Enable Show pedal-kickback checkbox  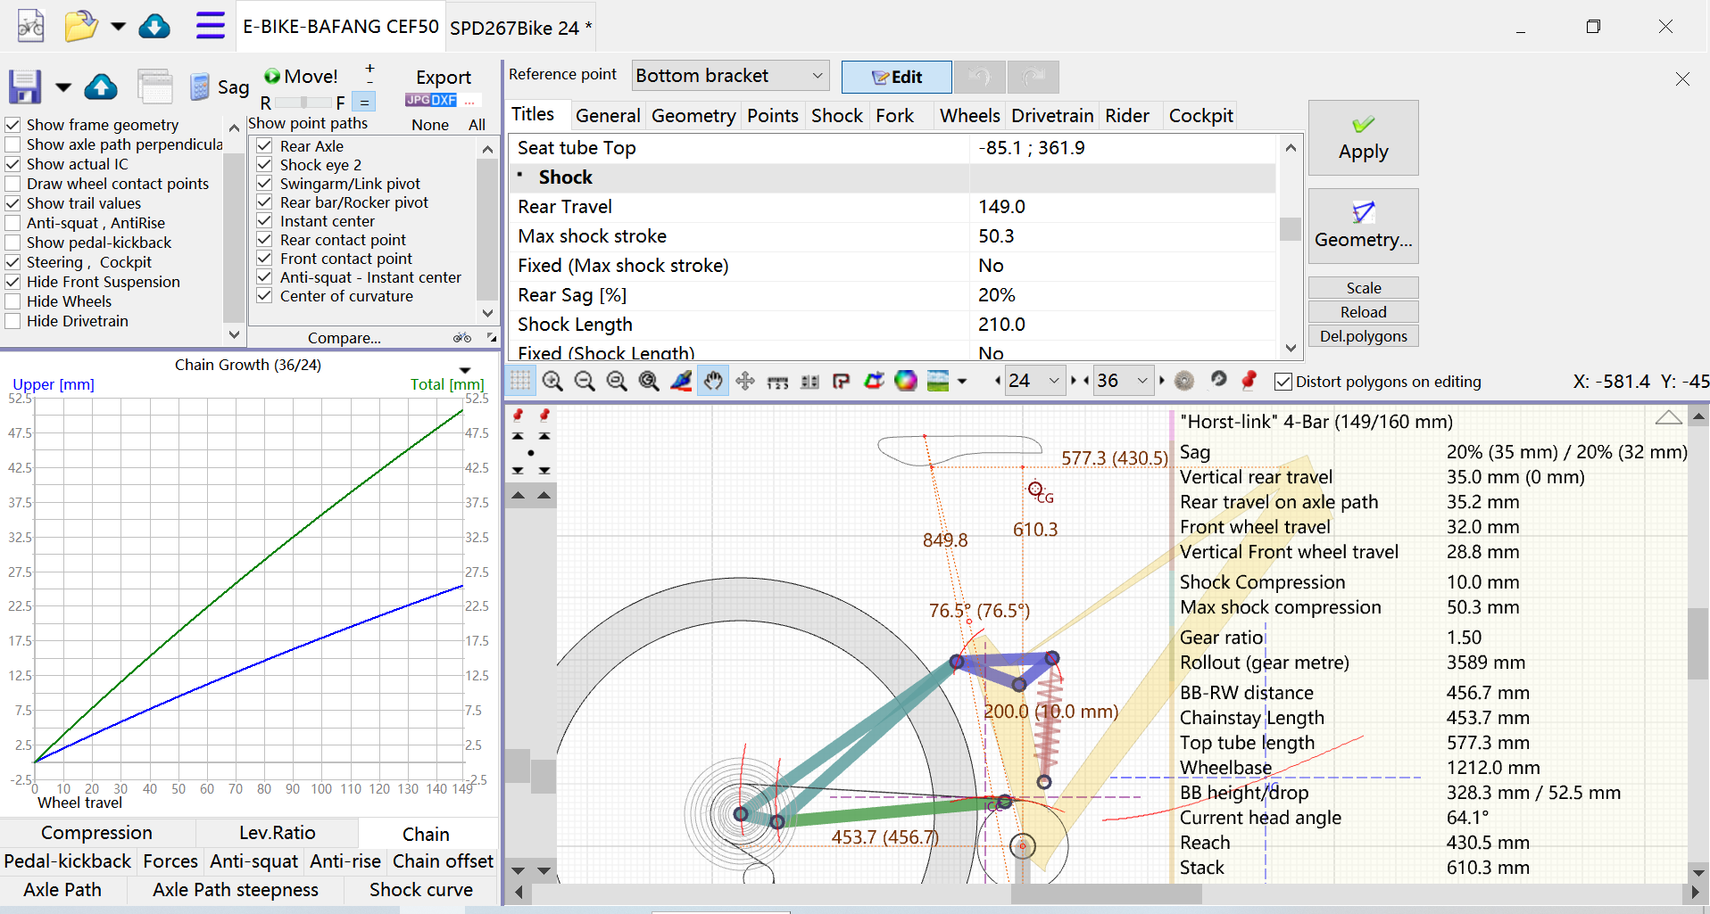(13, 243)
